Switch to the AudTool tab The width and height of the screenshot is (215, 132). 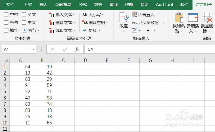pos(164,5)
